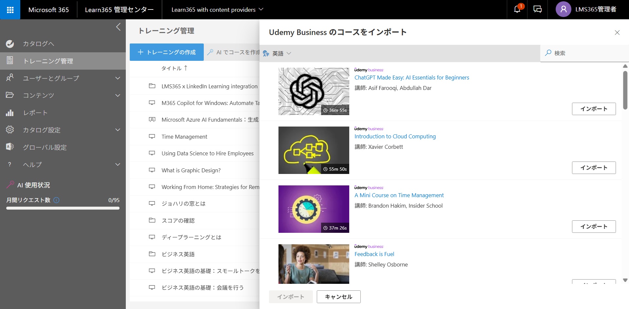Click the ユーザーとグループ people icon
Screen dimensions: 629x309
pyautogui.click(x=10, y=78)
